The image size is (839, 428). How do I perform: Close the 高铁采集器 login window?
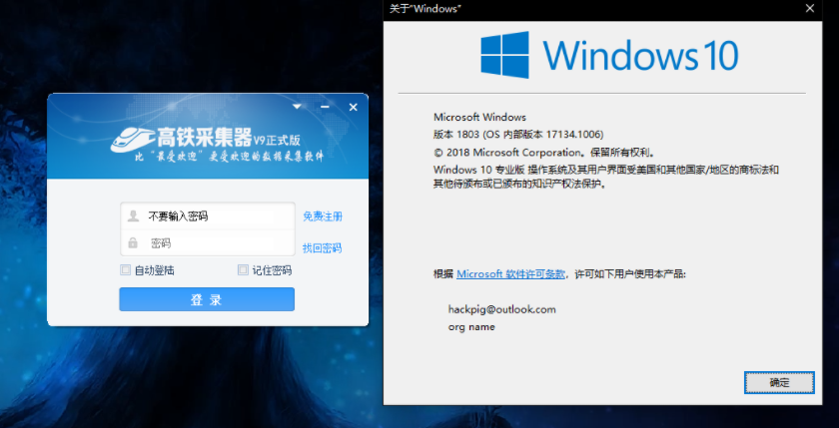click(x=353, y=106)
